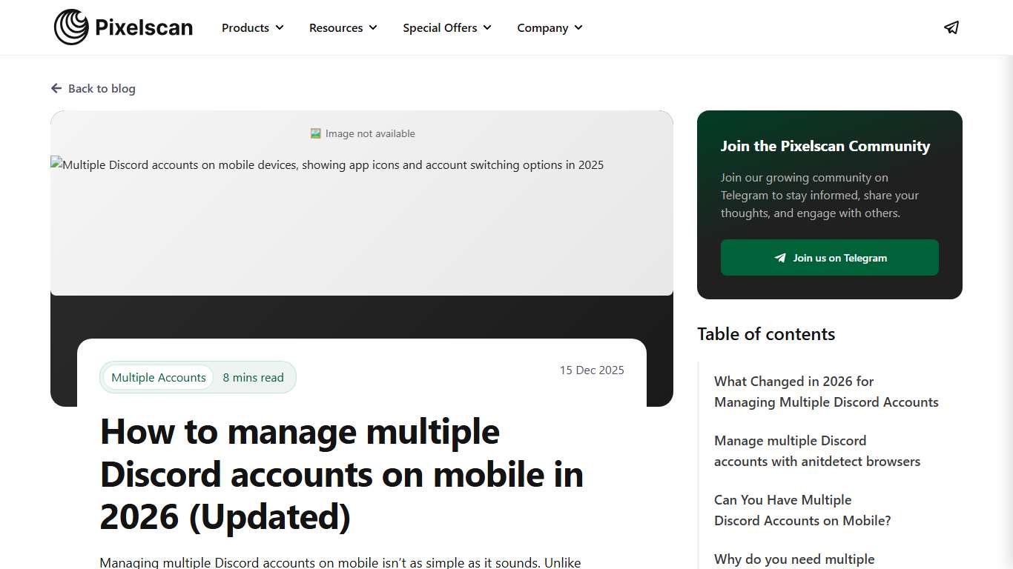1013x569 pixels.
Task: Select the 'Multiple Accounts' category tag
Action: [158, 377]
